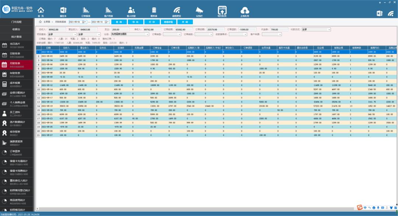398x216 pixels.
Task: Open 订单图表 pie-chart item
Action: [17, 153]
